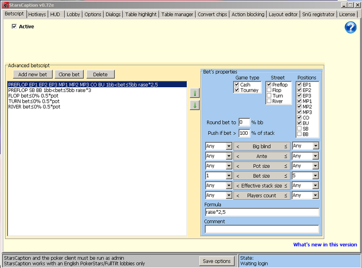The height and width of the screenshot is (268, 362).
Task: Click the Formula input field
Action: pos(262,212)
